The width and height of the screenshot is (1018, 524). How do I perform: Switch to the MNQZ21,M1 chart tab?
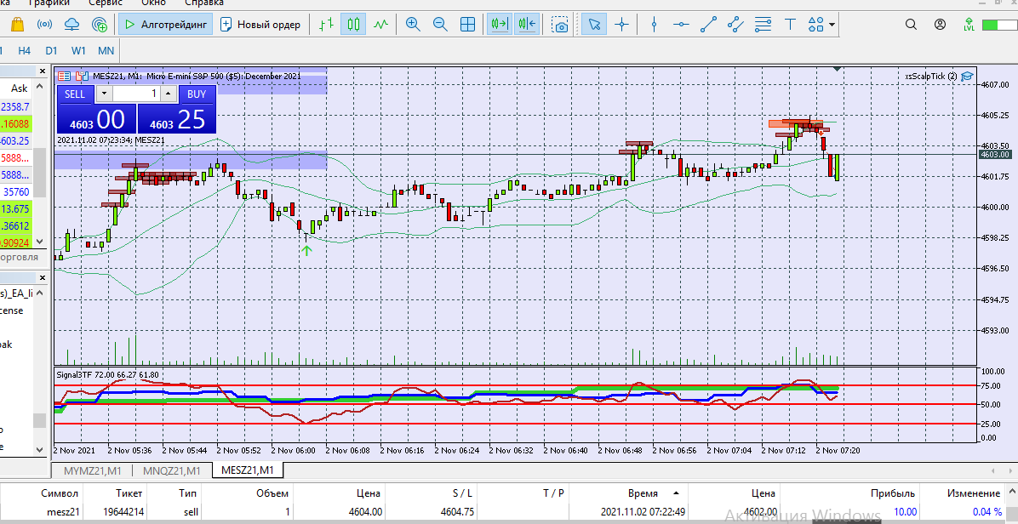point(172,470)
